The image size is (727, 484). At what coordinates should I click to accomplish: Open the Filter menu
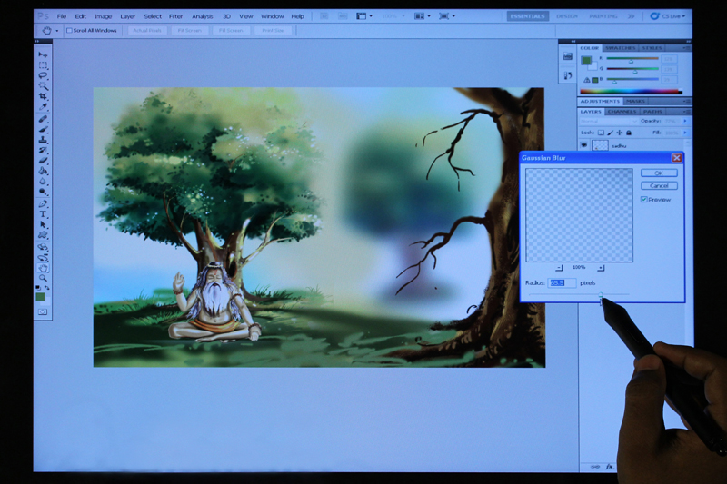[x=175, y=16]
